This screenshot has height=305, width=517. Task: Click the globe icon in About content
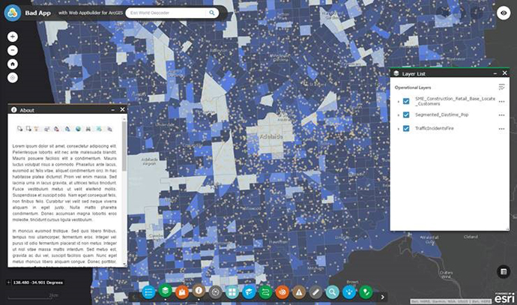[x=78, y=129]
